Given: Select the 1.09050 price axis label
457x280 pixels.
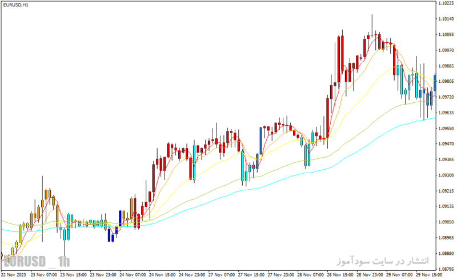Looking at the screenshot, I should click(446, 222).
